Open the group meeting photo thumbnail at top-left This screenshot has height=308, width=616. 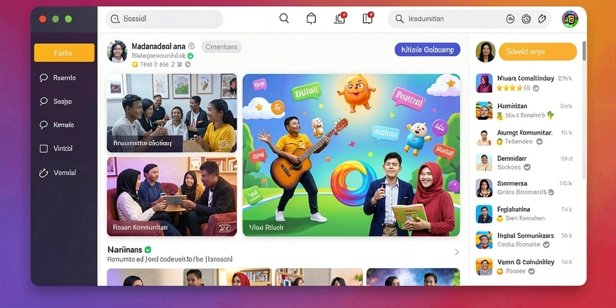tap(171, 113)
